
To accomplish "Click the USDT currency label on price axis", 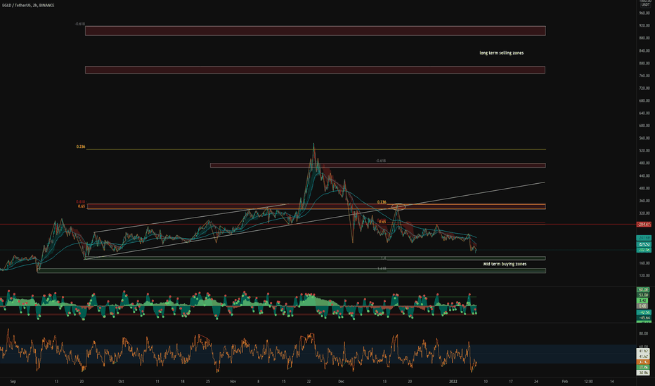I will point(645,5).
